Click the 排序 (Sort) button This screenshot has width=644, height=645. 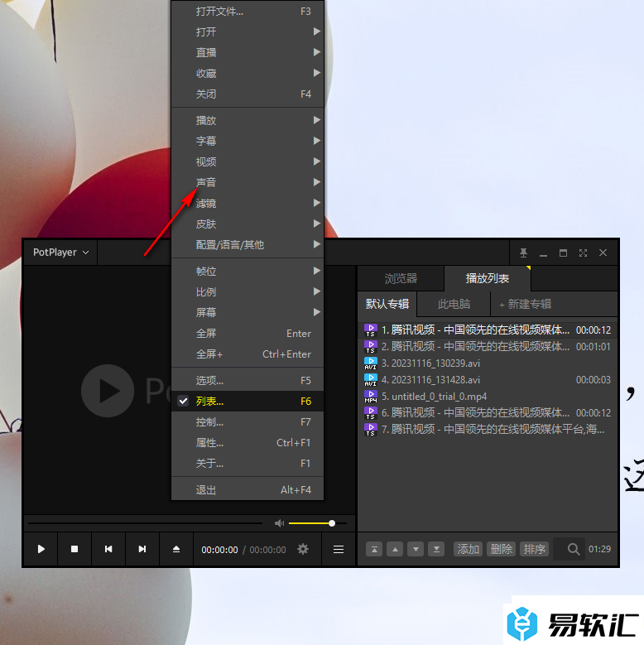tap(534, 549)
